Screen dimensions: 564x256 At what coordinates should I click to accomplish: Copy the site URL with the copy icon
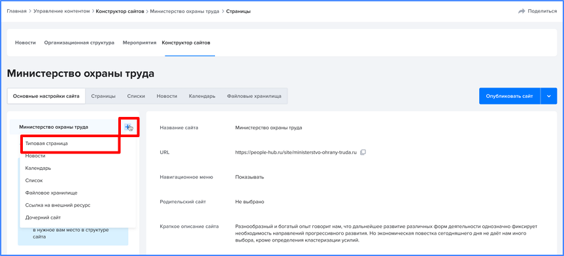pyautogui.click(x=363, y=152)
